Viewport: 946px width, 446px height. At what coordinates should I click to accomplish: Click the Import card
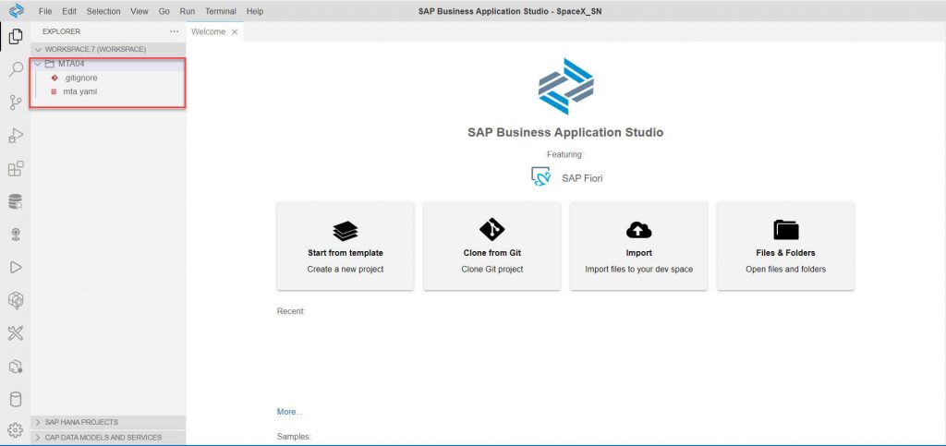point(638,246)
